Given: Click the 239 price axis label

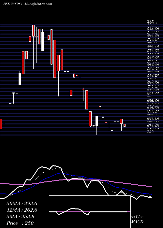Looking at the screenshot, I should point(150,133).
